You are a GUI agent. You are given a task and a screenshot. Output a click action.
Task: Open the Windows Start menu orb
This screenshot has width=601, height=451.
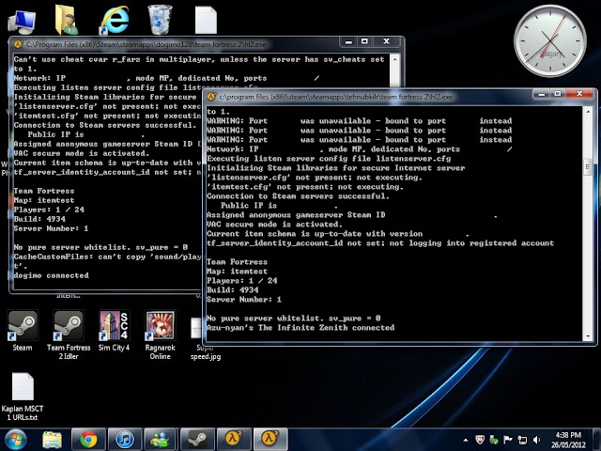(15, 440)
